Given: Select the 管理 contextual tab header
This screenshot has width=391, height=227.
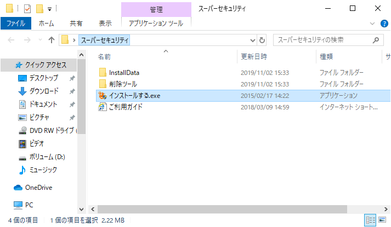Looking at the screenshot, I should pyautogui.click(x=156, y=9).
